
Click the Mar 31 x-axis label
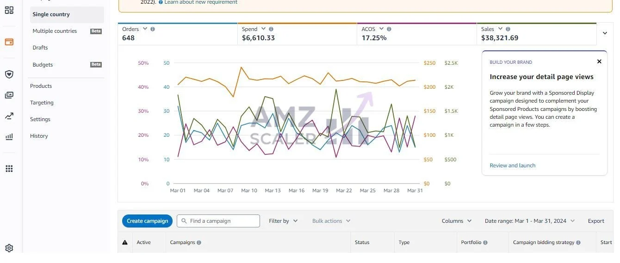[x=415, y=190]
